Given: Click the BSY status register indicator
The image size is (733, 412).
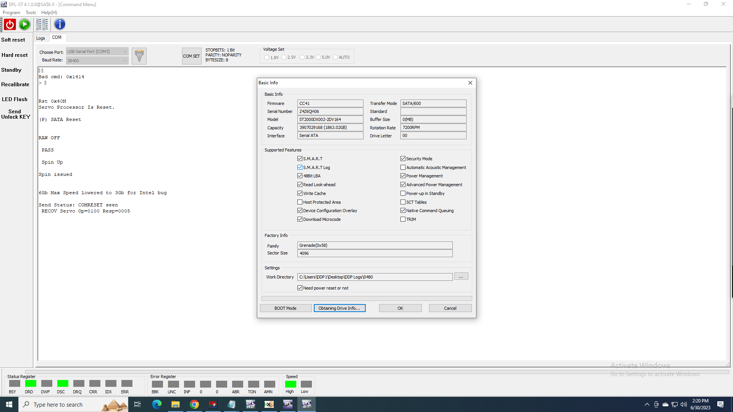Looking at the screenshot, I should [x=15, y=384].
